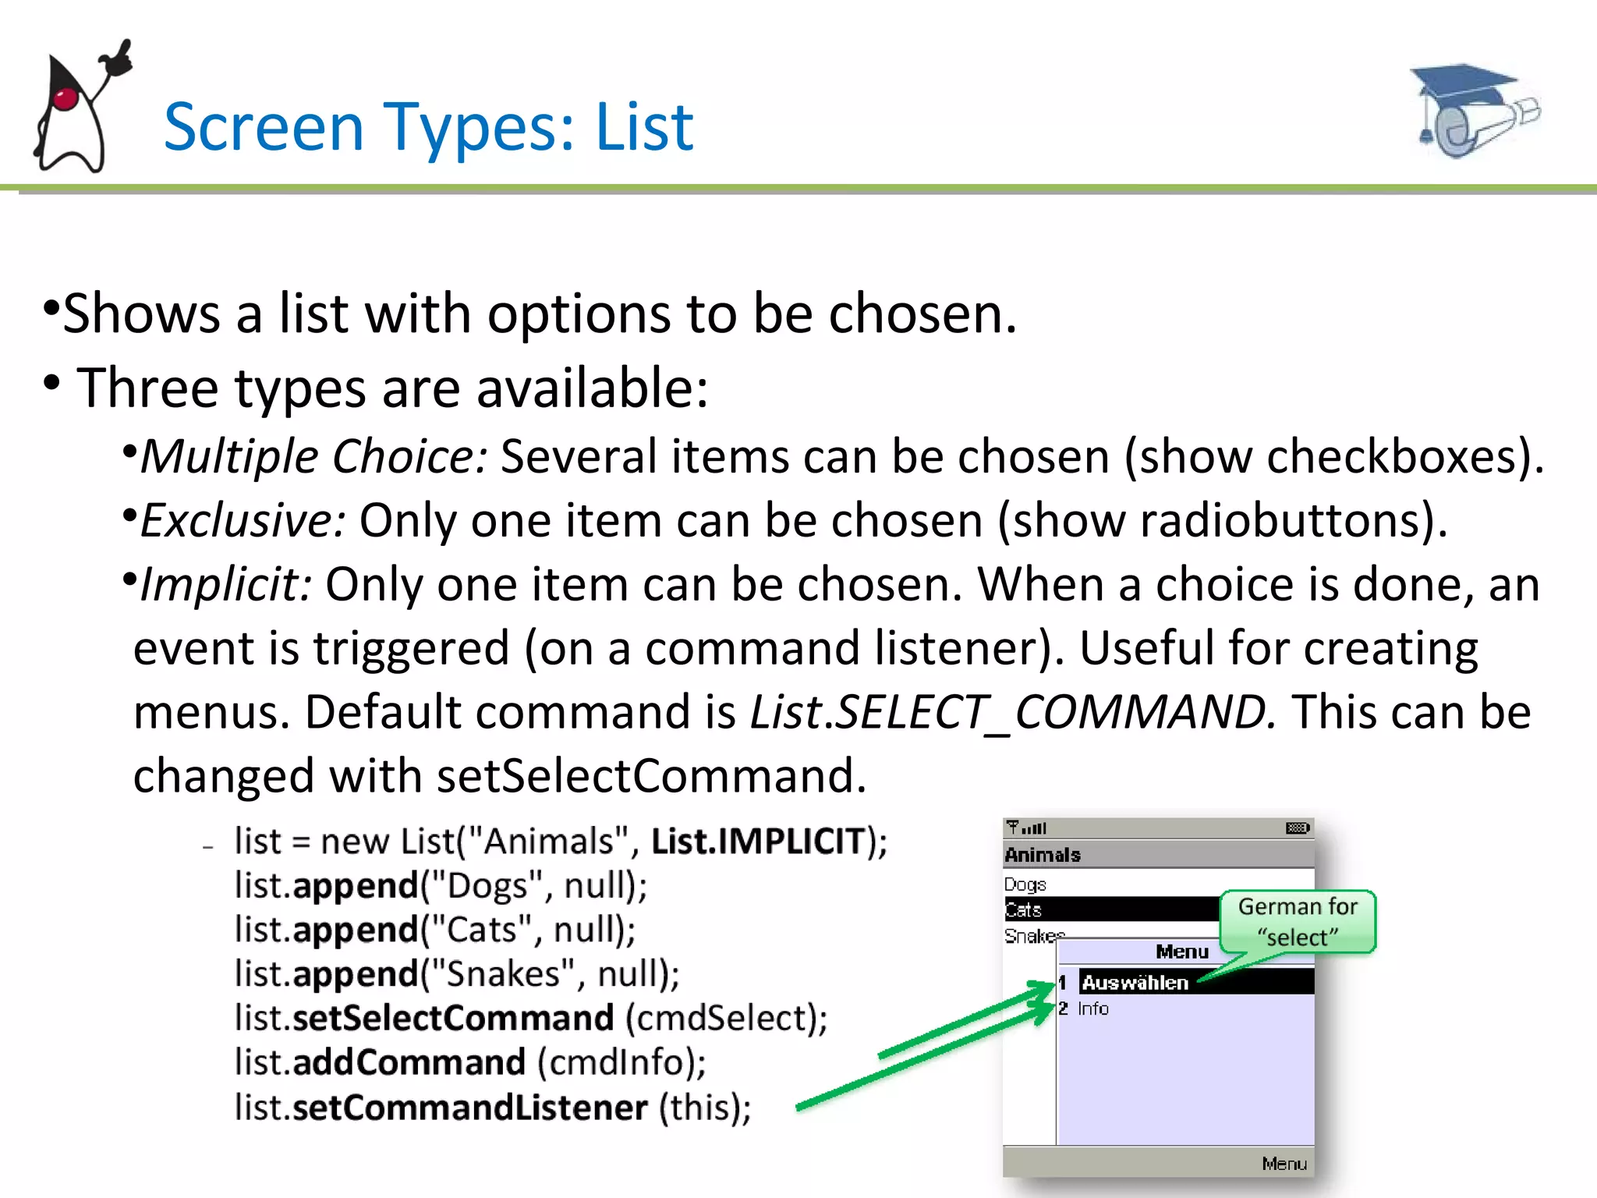Screen dimensions: 1597x1198
Task: Click the 'Exclusive:' italic term
Action: coord(243,519)
